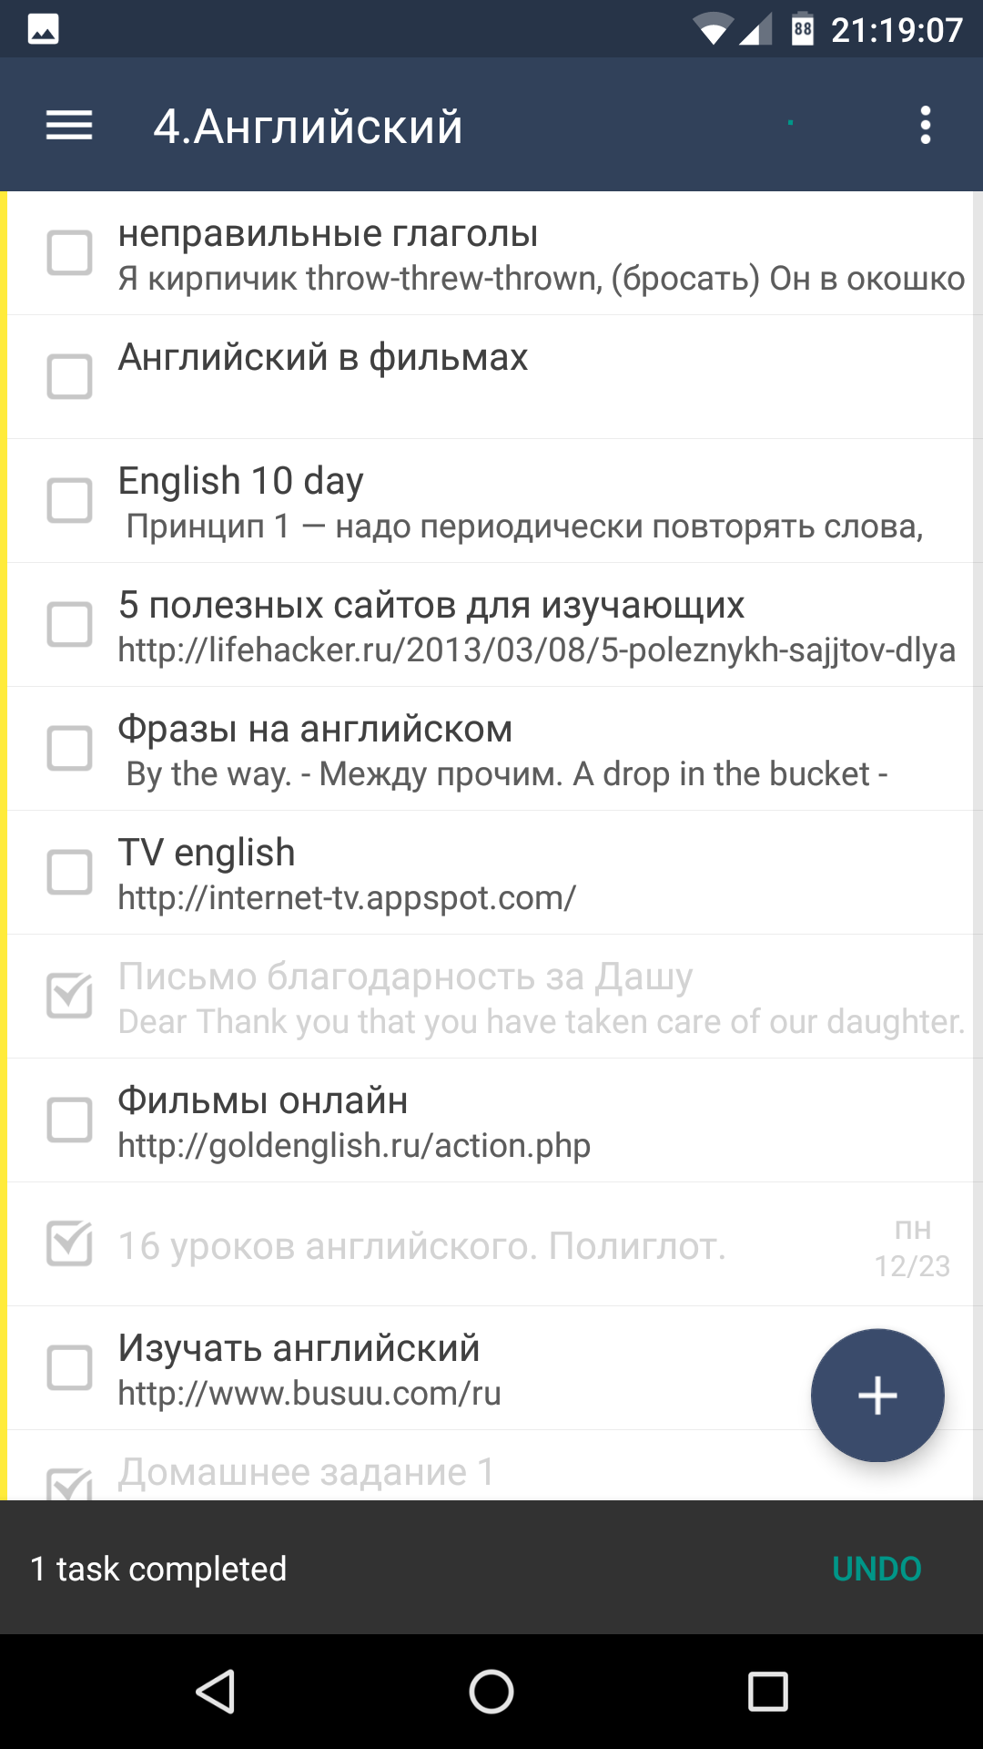
Task: Open 'Фразы на английском' task details
Action: coord(501,751)
